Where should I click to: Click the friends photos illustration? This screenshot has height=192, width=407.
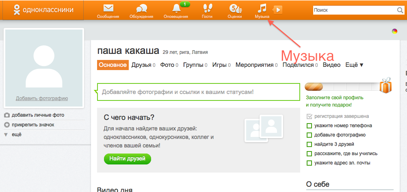[x=264, y=128]
